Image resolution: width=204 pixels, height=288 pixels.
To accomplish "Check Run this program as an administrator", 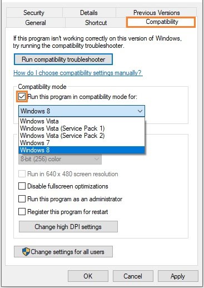I will pyautogui.click(x=22, y=199).
